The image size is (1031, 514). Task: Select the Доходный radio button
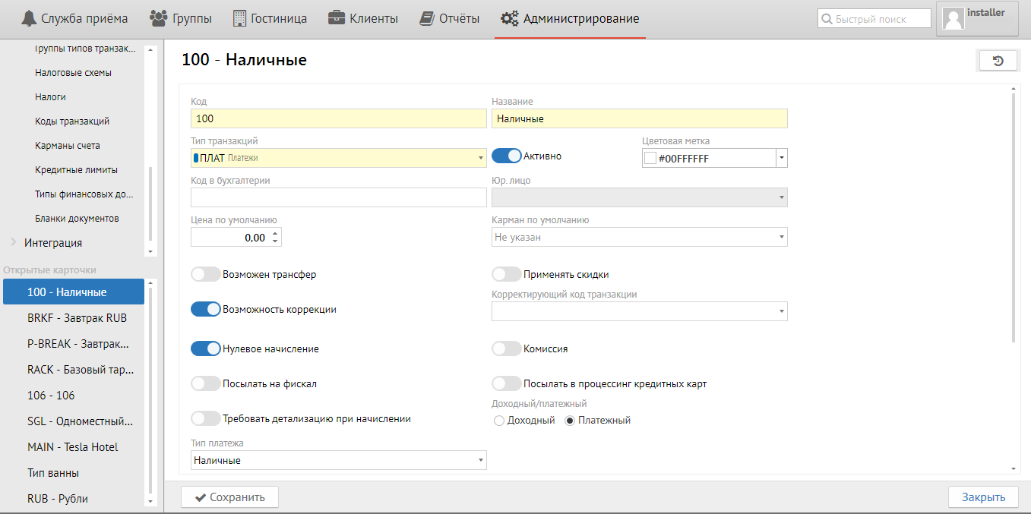(x=499, y=420)
